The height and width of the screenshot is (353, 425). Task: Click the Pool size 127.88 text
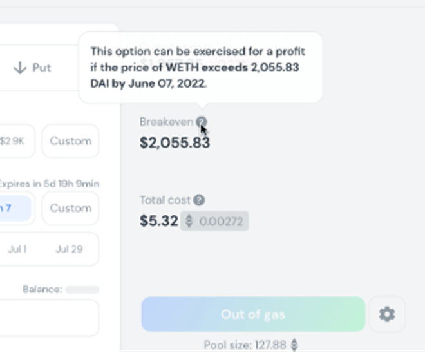pos(246,345)
